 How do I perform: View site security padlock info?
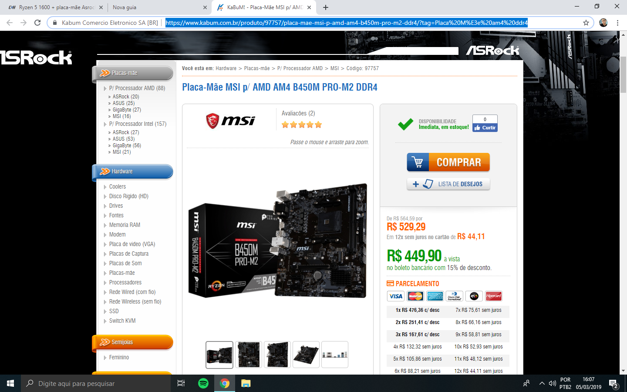click(x=55, y=23)
